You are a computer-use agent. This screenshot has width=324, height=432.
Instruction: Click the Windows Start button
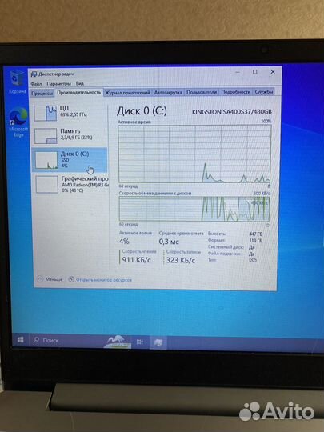click(21, 340)
